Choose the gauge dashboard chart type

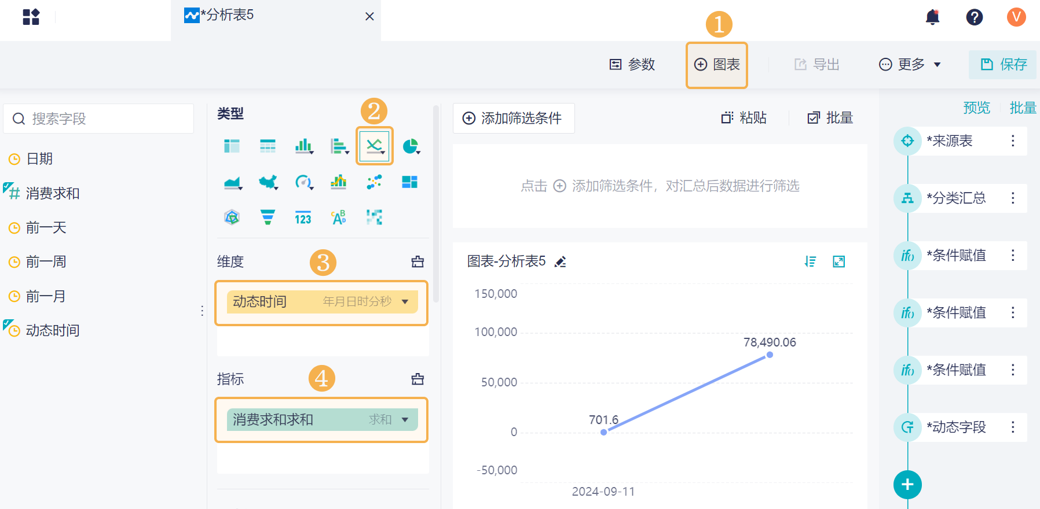pos(304,183)
